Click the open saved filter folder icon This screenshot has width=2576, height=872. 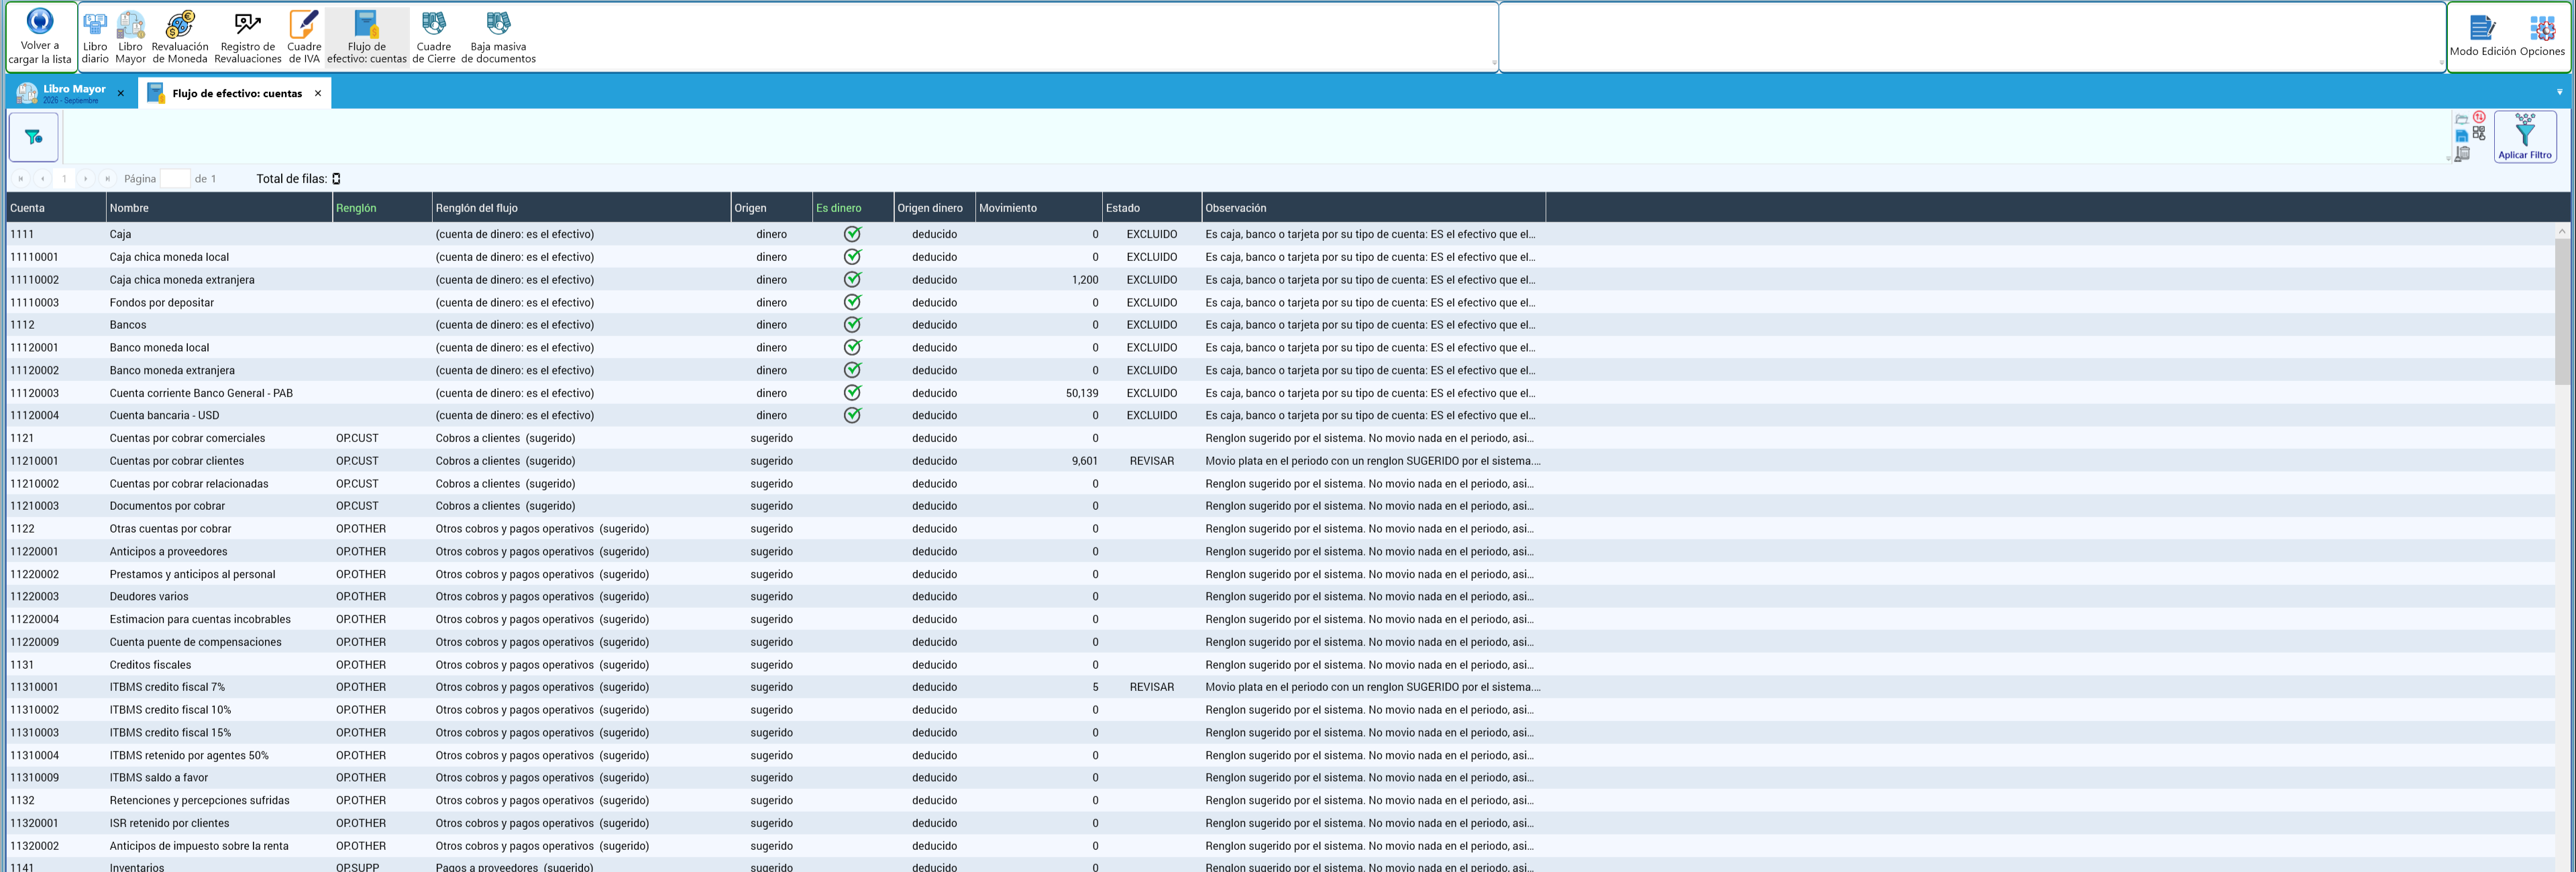coord(2462,119)
